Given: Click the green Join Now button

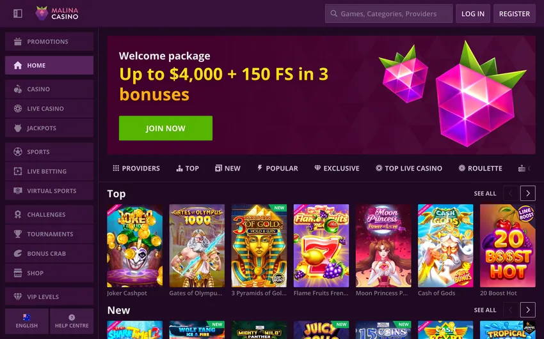Looking at the screenshot, I should tap(166, 128).
